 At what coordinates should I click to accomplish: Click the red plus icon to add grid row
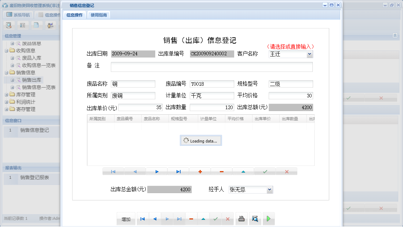(x=200, y=171)
